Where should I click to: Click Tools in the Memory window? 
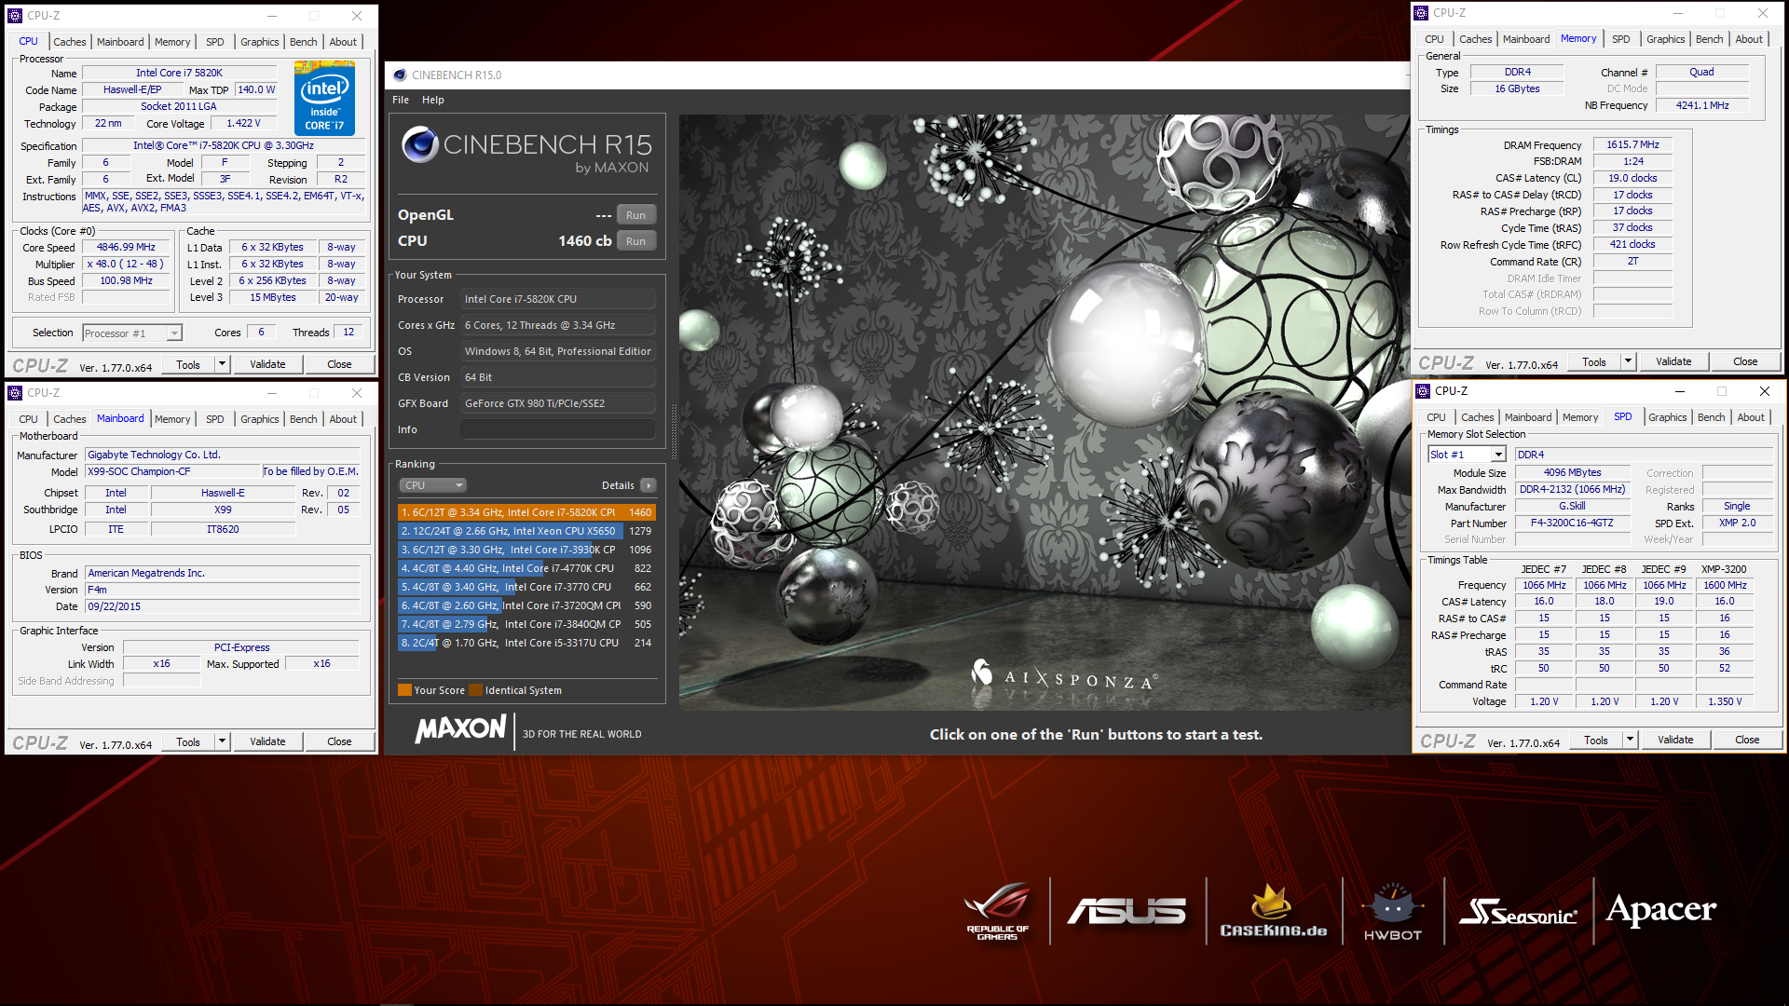pos(1593,361)
